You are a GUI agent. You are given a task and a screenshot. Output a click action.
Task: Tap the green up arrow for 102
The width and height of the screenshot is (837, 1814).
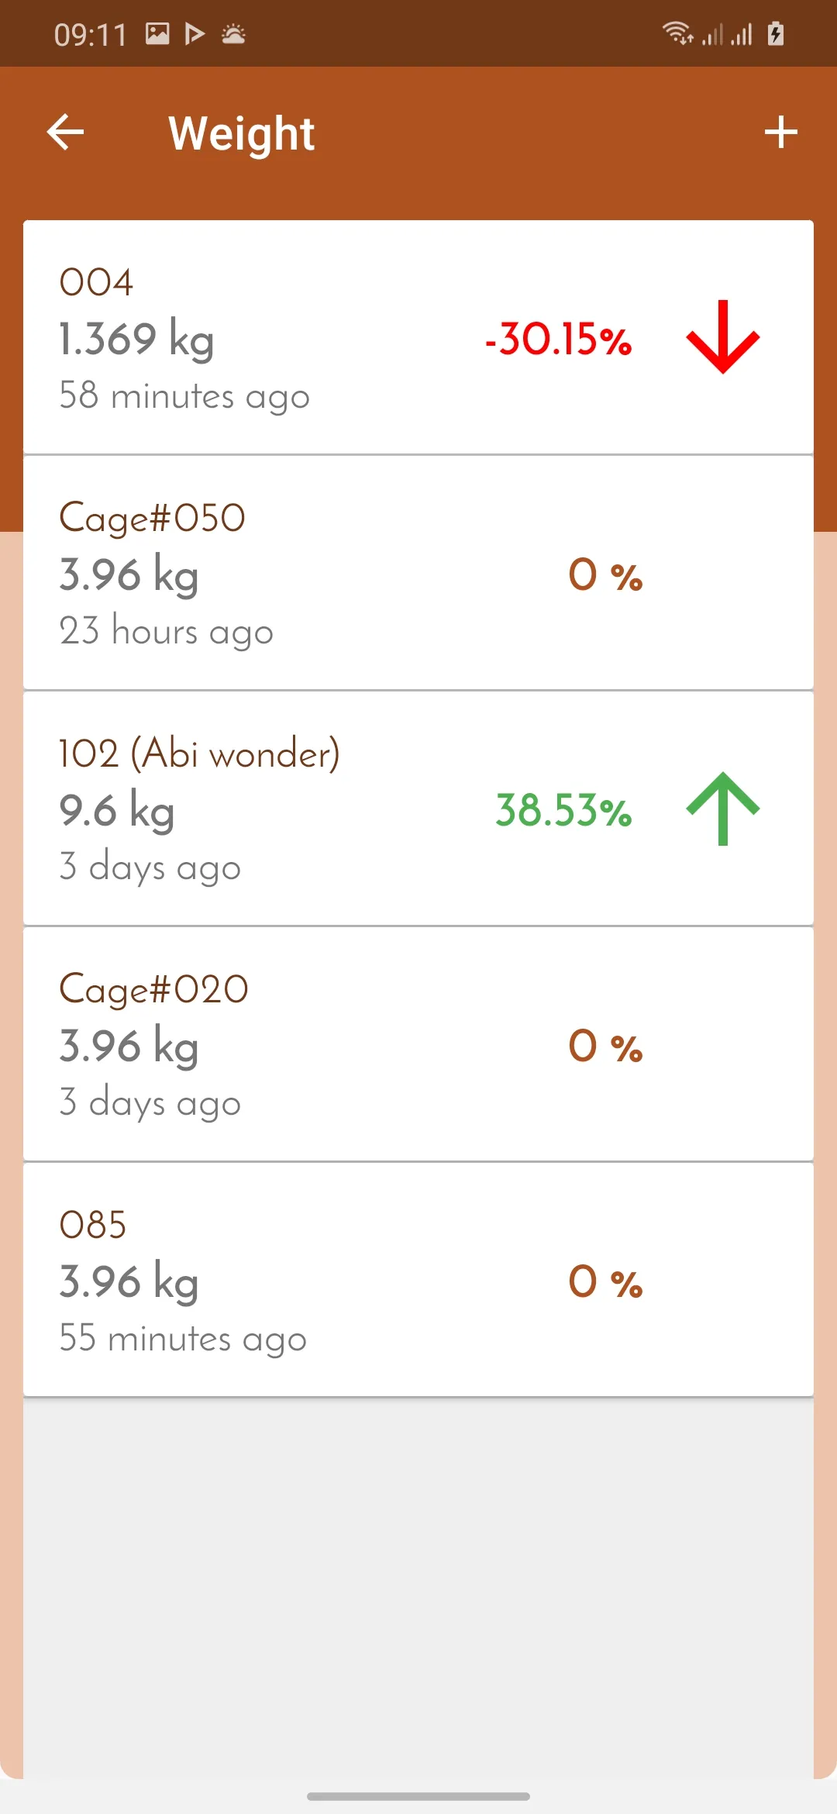[x=722, y=809]
